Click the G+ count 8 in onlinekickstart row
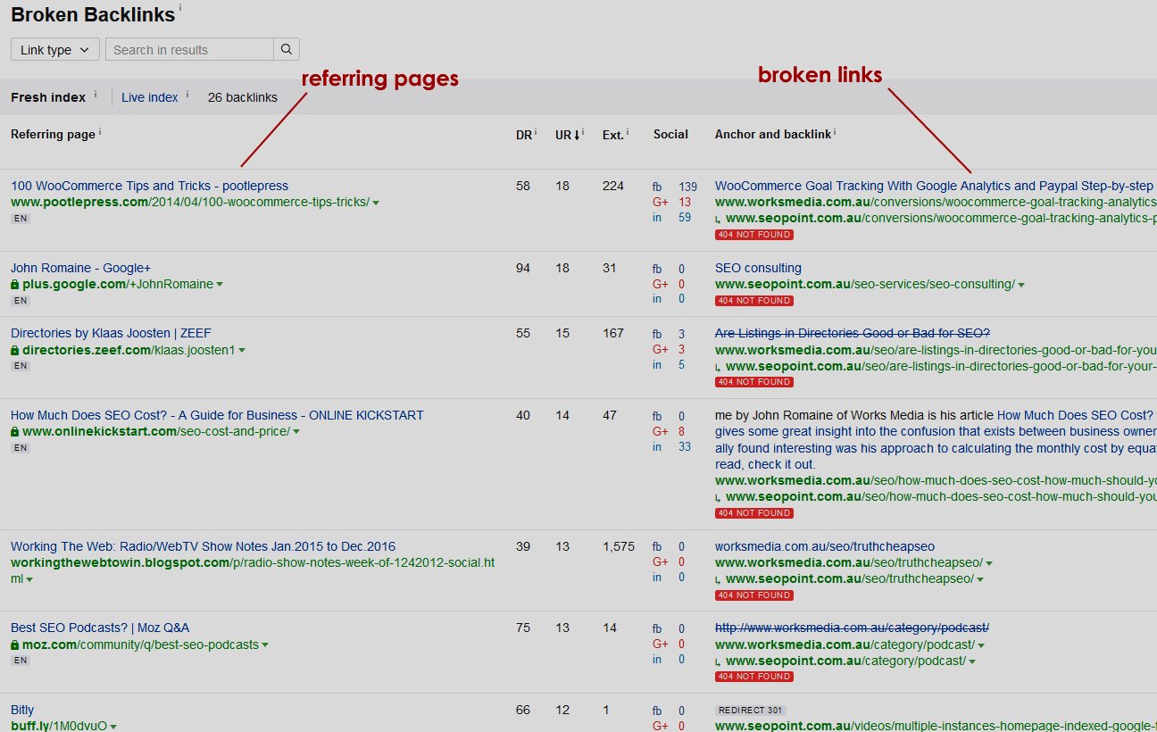The width and height of the screenshot is (1157, 732). [682, 432]
